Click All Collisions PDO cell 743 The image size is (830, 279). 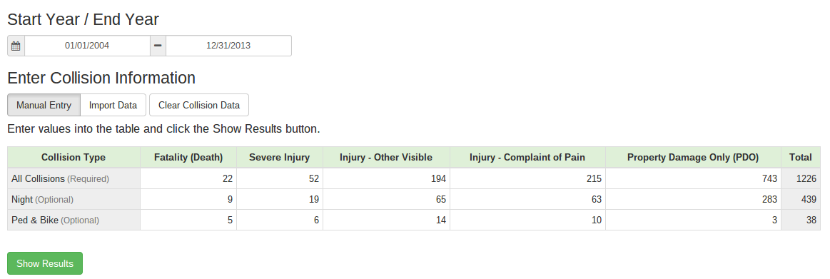coord(694,178)
